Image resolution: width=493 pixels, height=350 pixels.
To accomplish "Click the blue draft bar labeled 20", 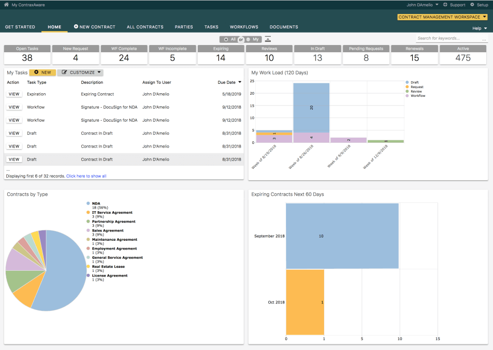I will point(311,108).
